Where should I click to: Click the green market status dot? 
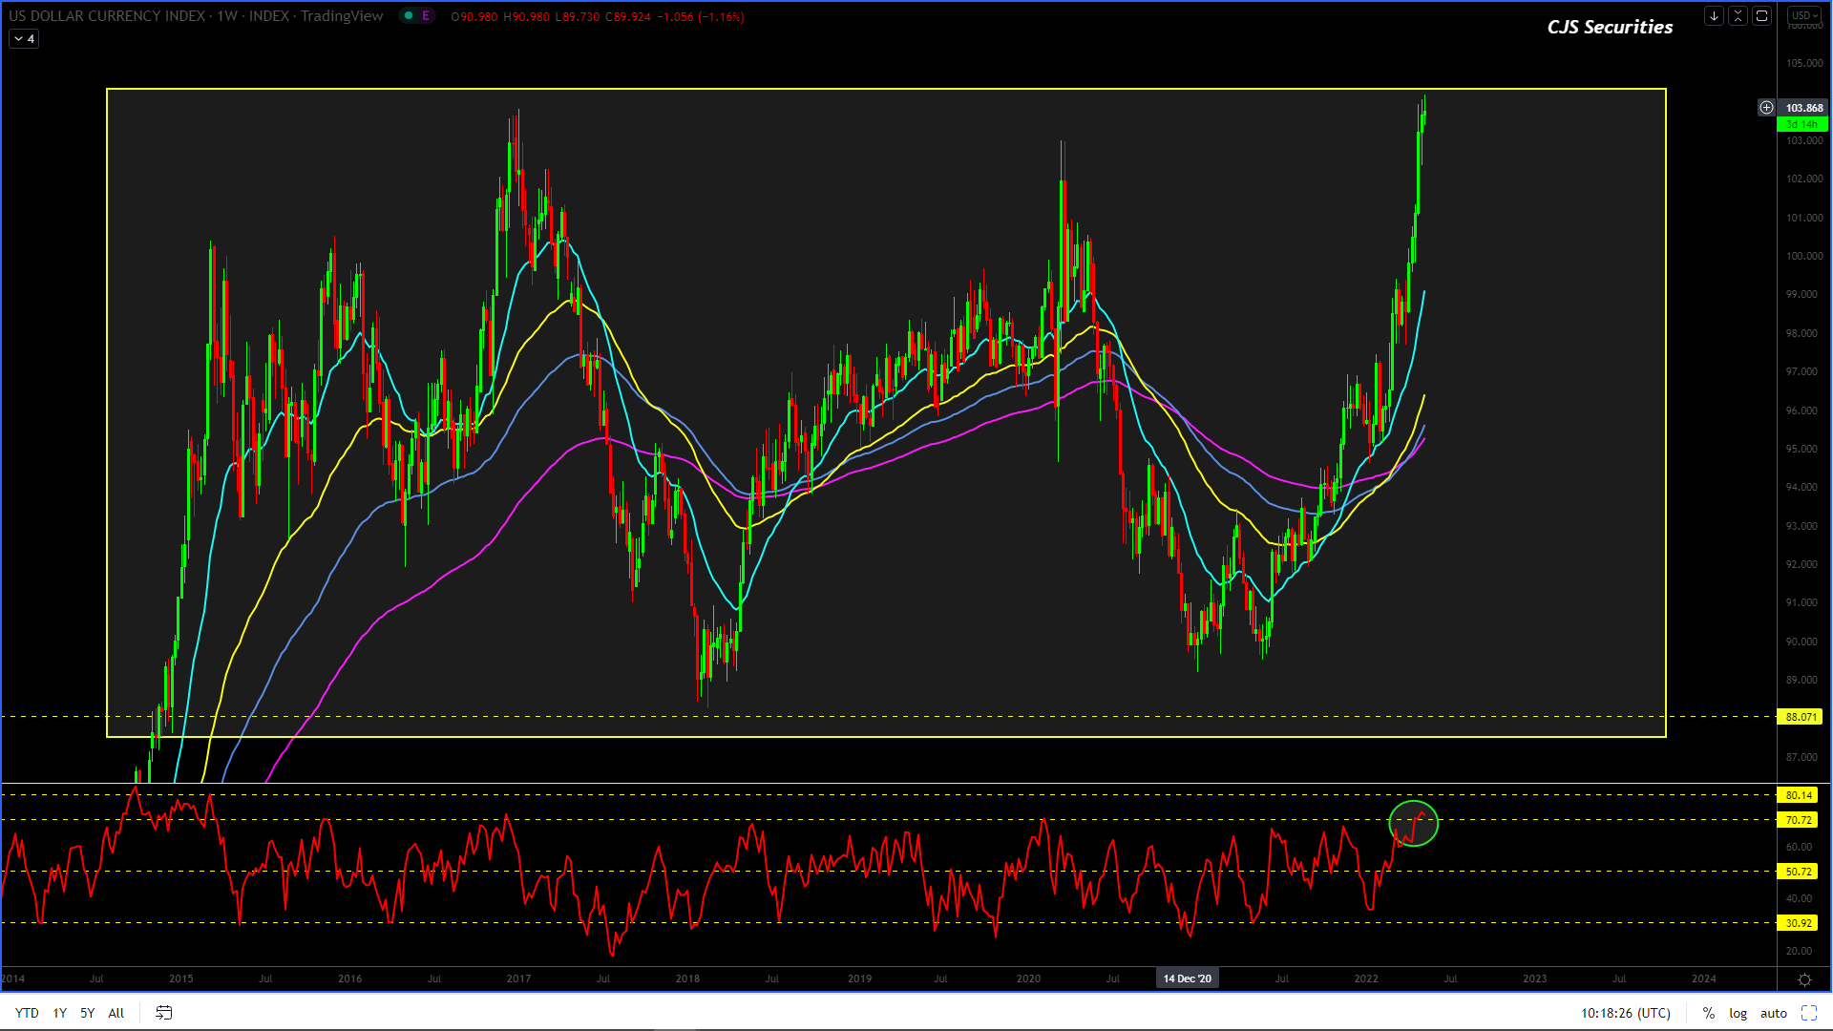[x=409, y=15]
